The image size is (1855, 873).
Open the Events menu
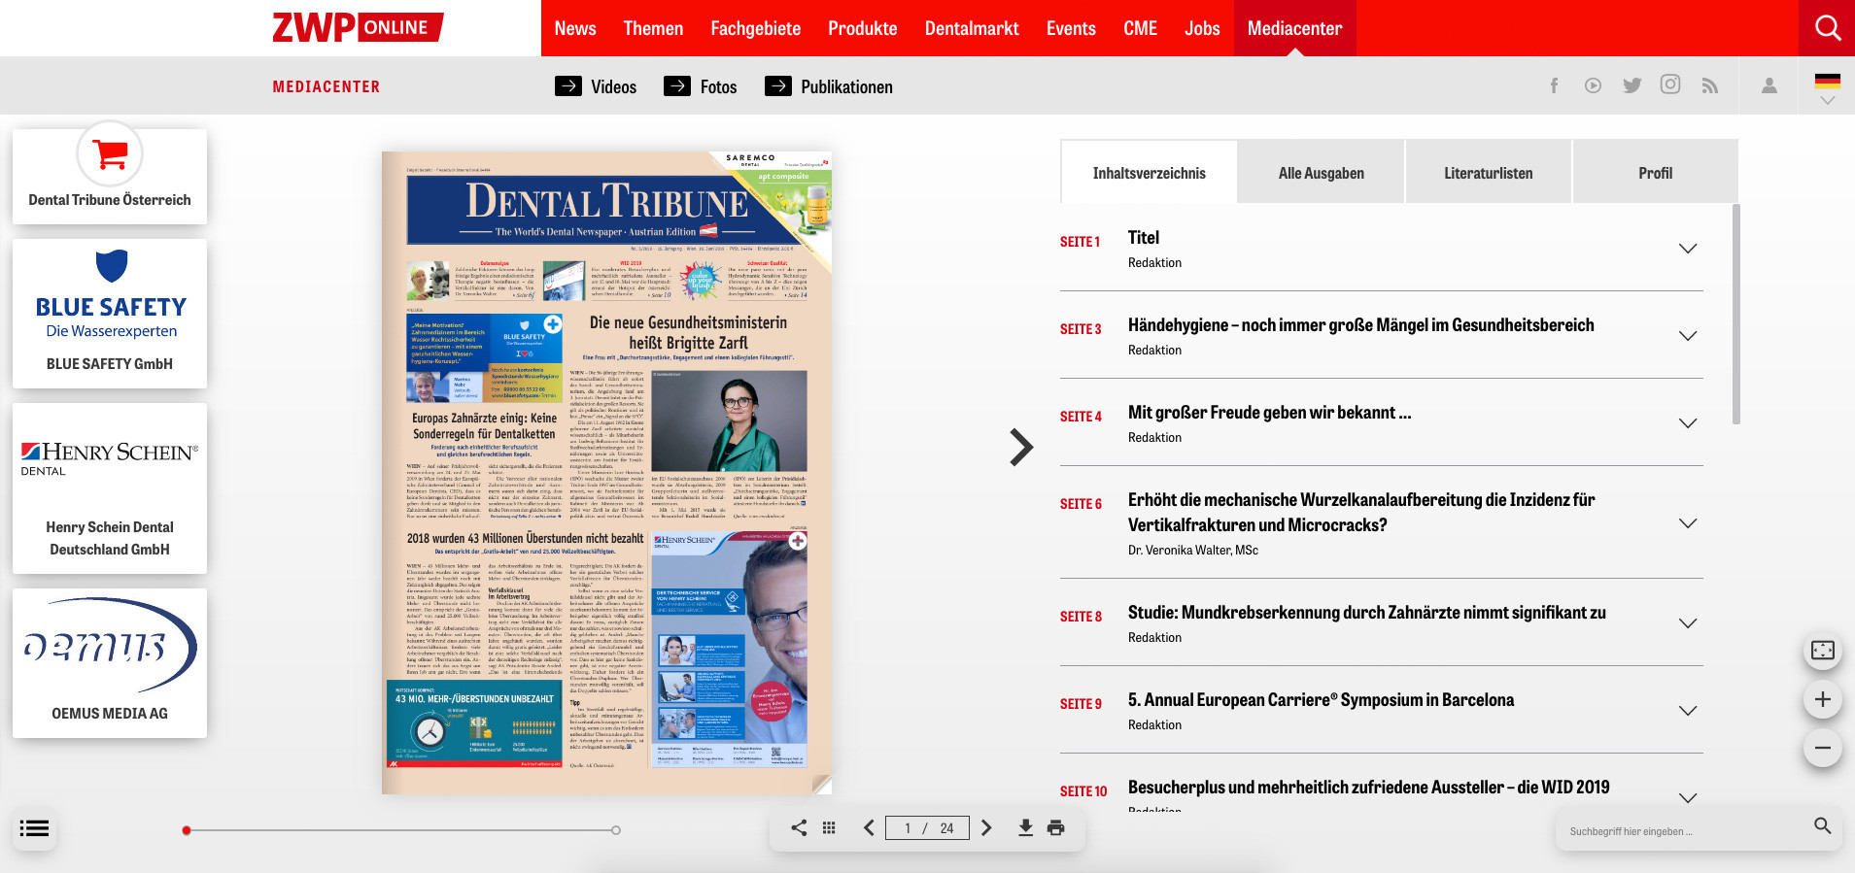(x=1071, y=28)
